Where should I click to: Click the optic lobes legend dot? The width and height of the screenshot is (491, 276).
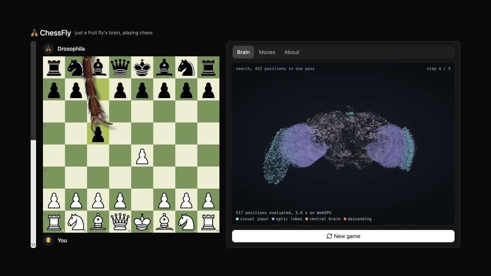pyautogui.click(x=273, y=219)
